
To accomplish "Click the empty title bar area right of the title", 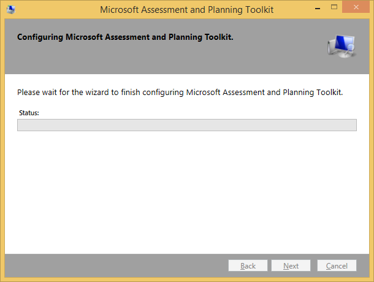I will [x=288, y=9].
